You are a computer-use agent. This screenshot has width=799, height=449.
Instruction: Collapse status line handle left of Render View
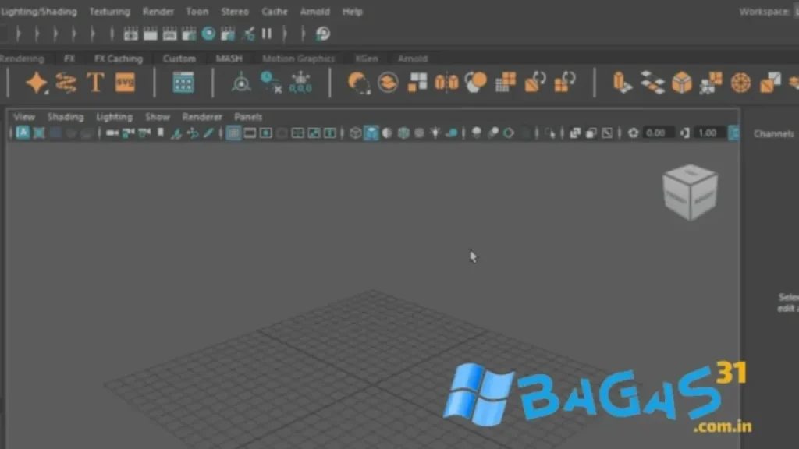[x=112, y=34]
